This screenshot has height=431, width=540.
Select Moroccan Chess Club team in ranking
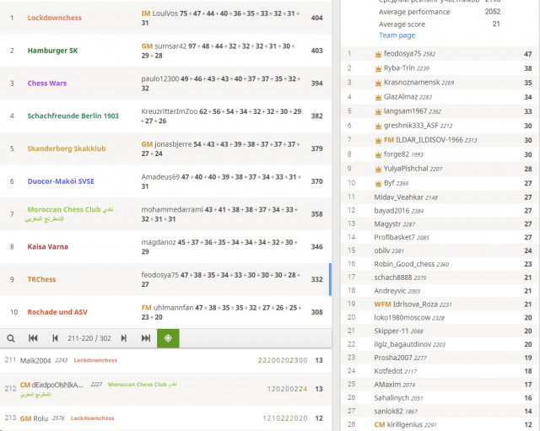(69, 213)
